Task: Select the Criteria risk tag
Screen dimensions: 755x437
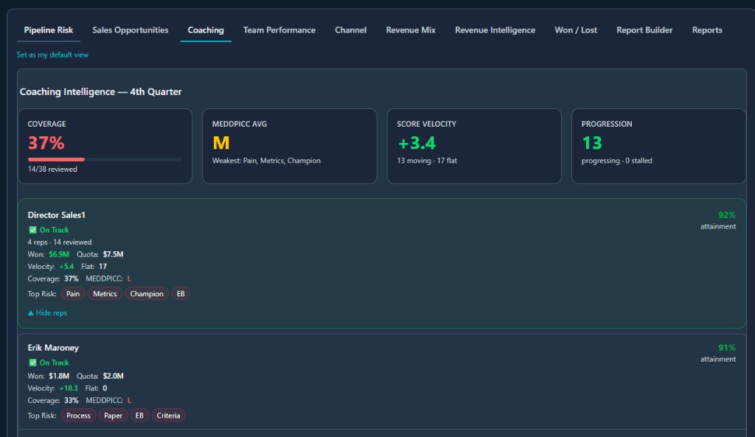Action: 169,416
